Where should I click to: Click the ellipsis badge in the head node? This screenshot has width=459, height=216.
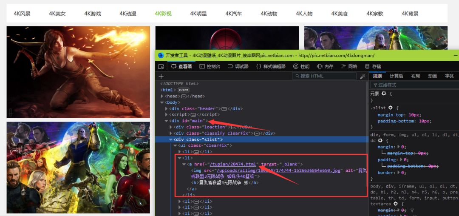click(x=184, y=96)
